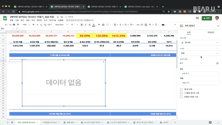Open the browser new tab button
Image resolution: width=222 pixels, height=125 pixels.
tap(163, 7)
